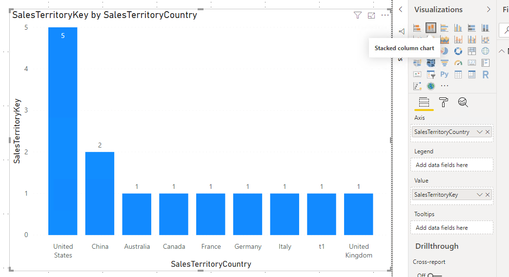Select the Table visual
This screenshot has height=277, width=509.
(458, 74)
